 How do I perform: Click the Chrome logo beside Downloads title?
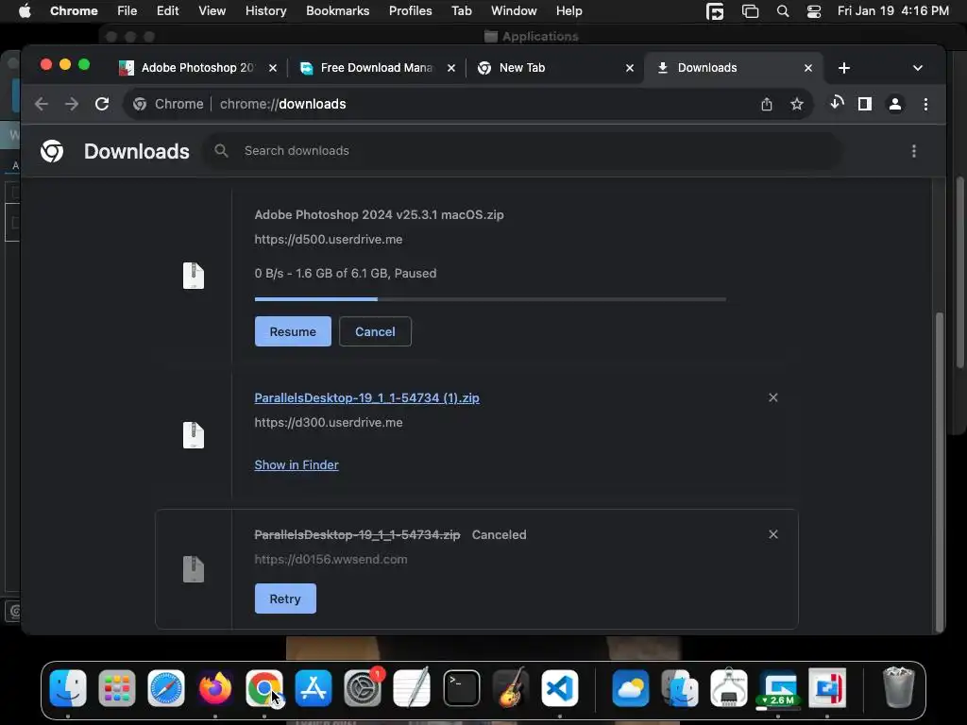pyautogui.click(x=52, y=151)
